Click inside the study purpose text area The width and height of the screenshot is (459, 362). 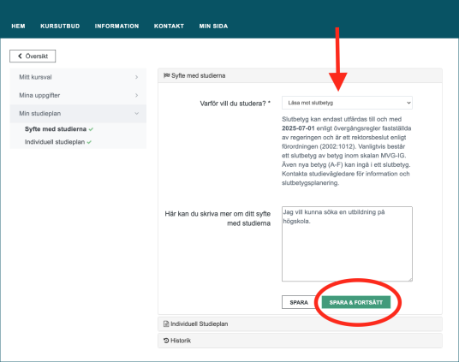pyautogui.click(x=347, y=244)
